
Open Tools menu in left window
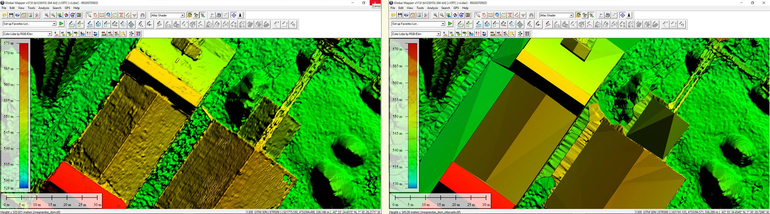pyautogui.click(x=31, y=8)
